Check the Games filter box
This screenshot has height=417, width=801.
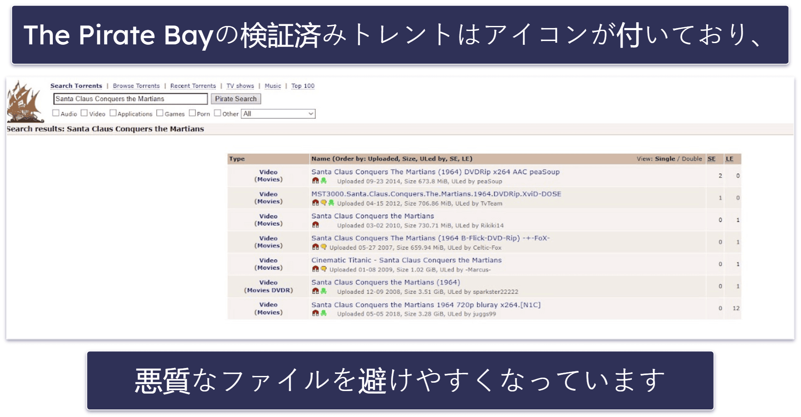(160, 113)
